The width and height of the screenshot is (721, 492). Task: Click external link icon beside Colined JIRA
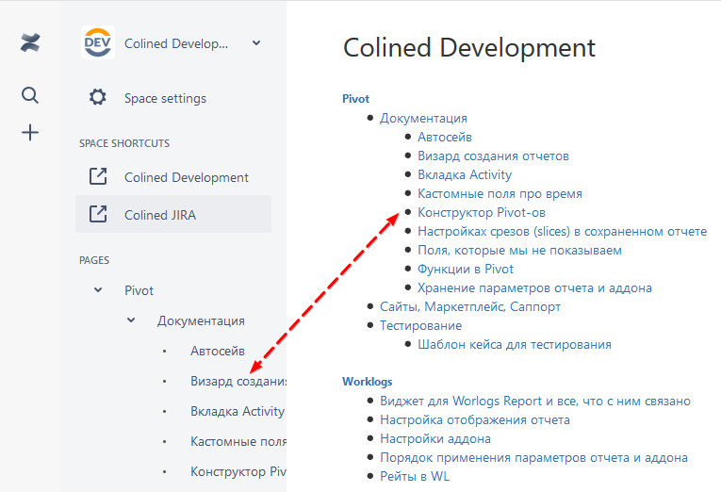[98, 214]
